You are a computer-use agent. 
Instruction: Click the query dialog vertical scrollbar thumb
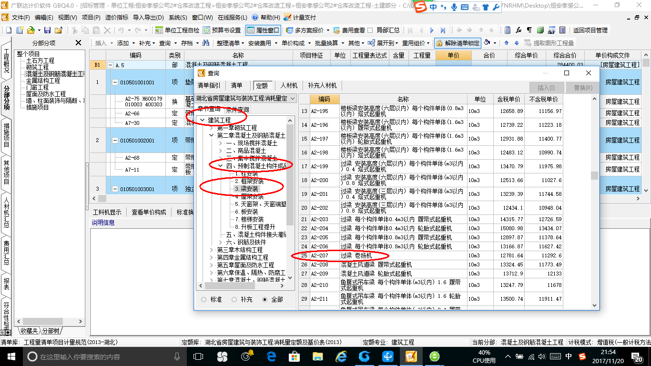click(x=594, y=175)
